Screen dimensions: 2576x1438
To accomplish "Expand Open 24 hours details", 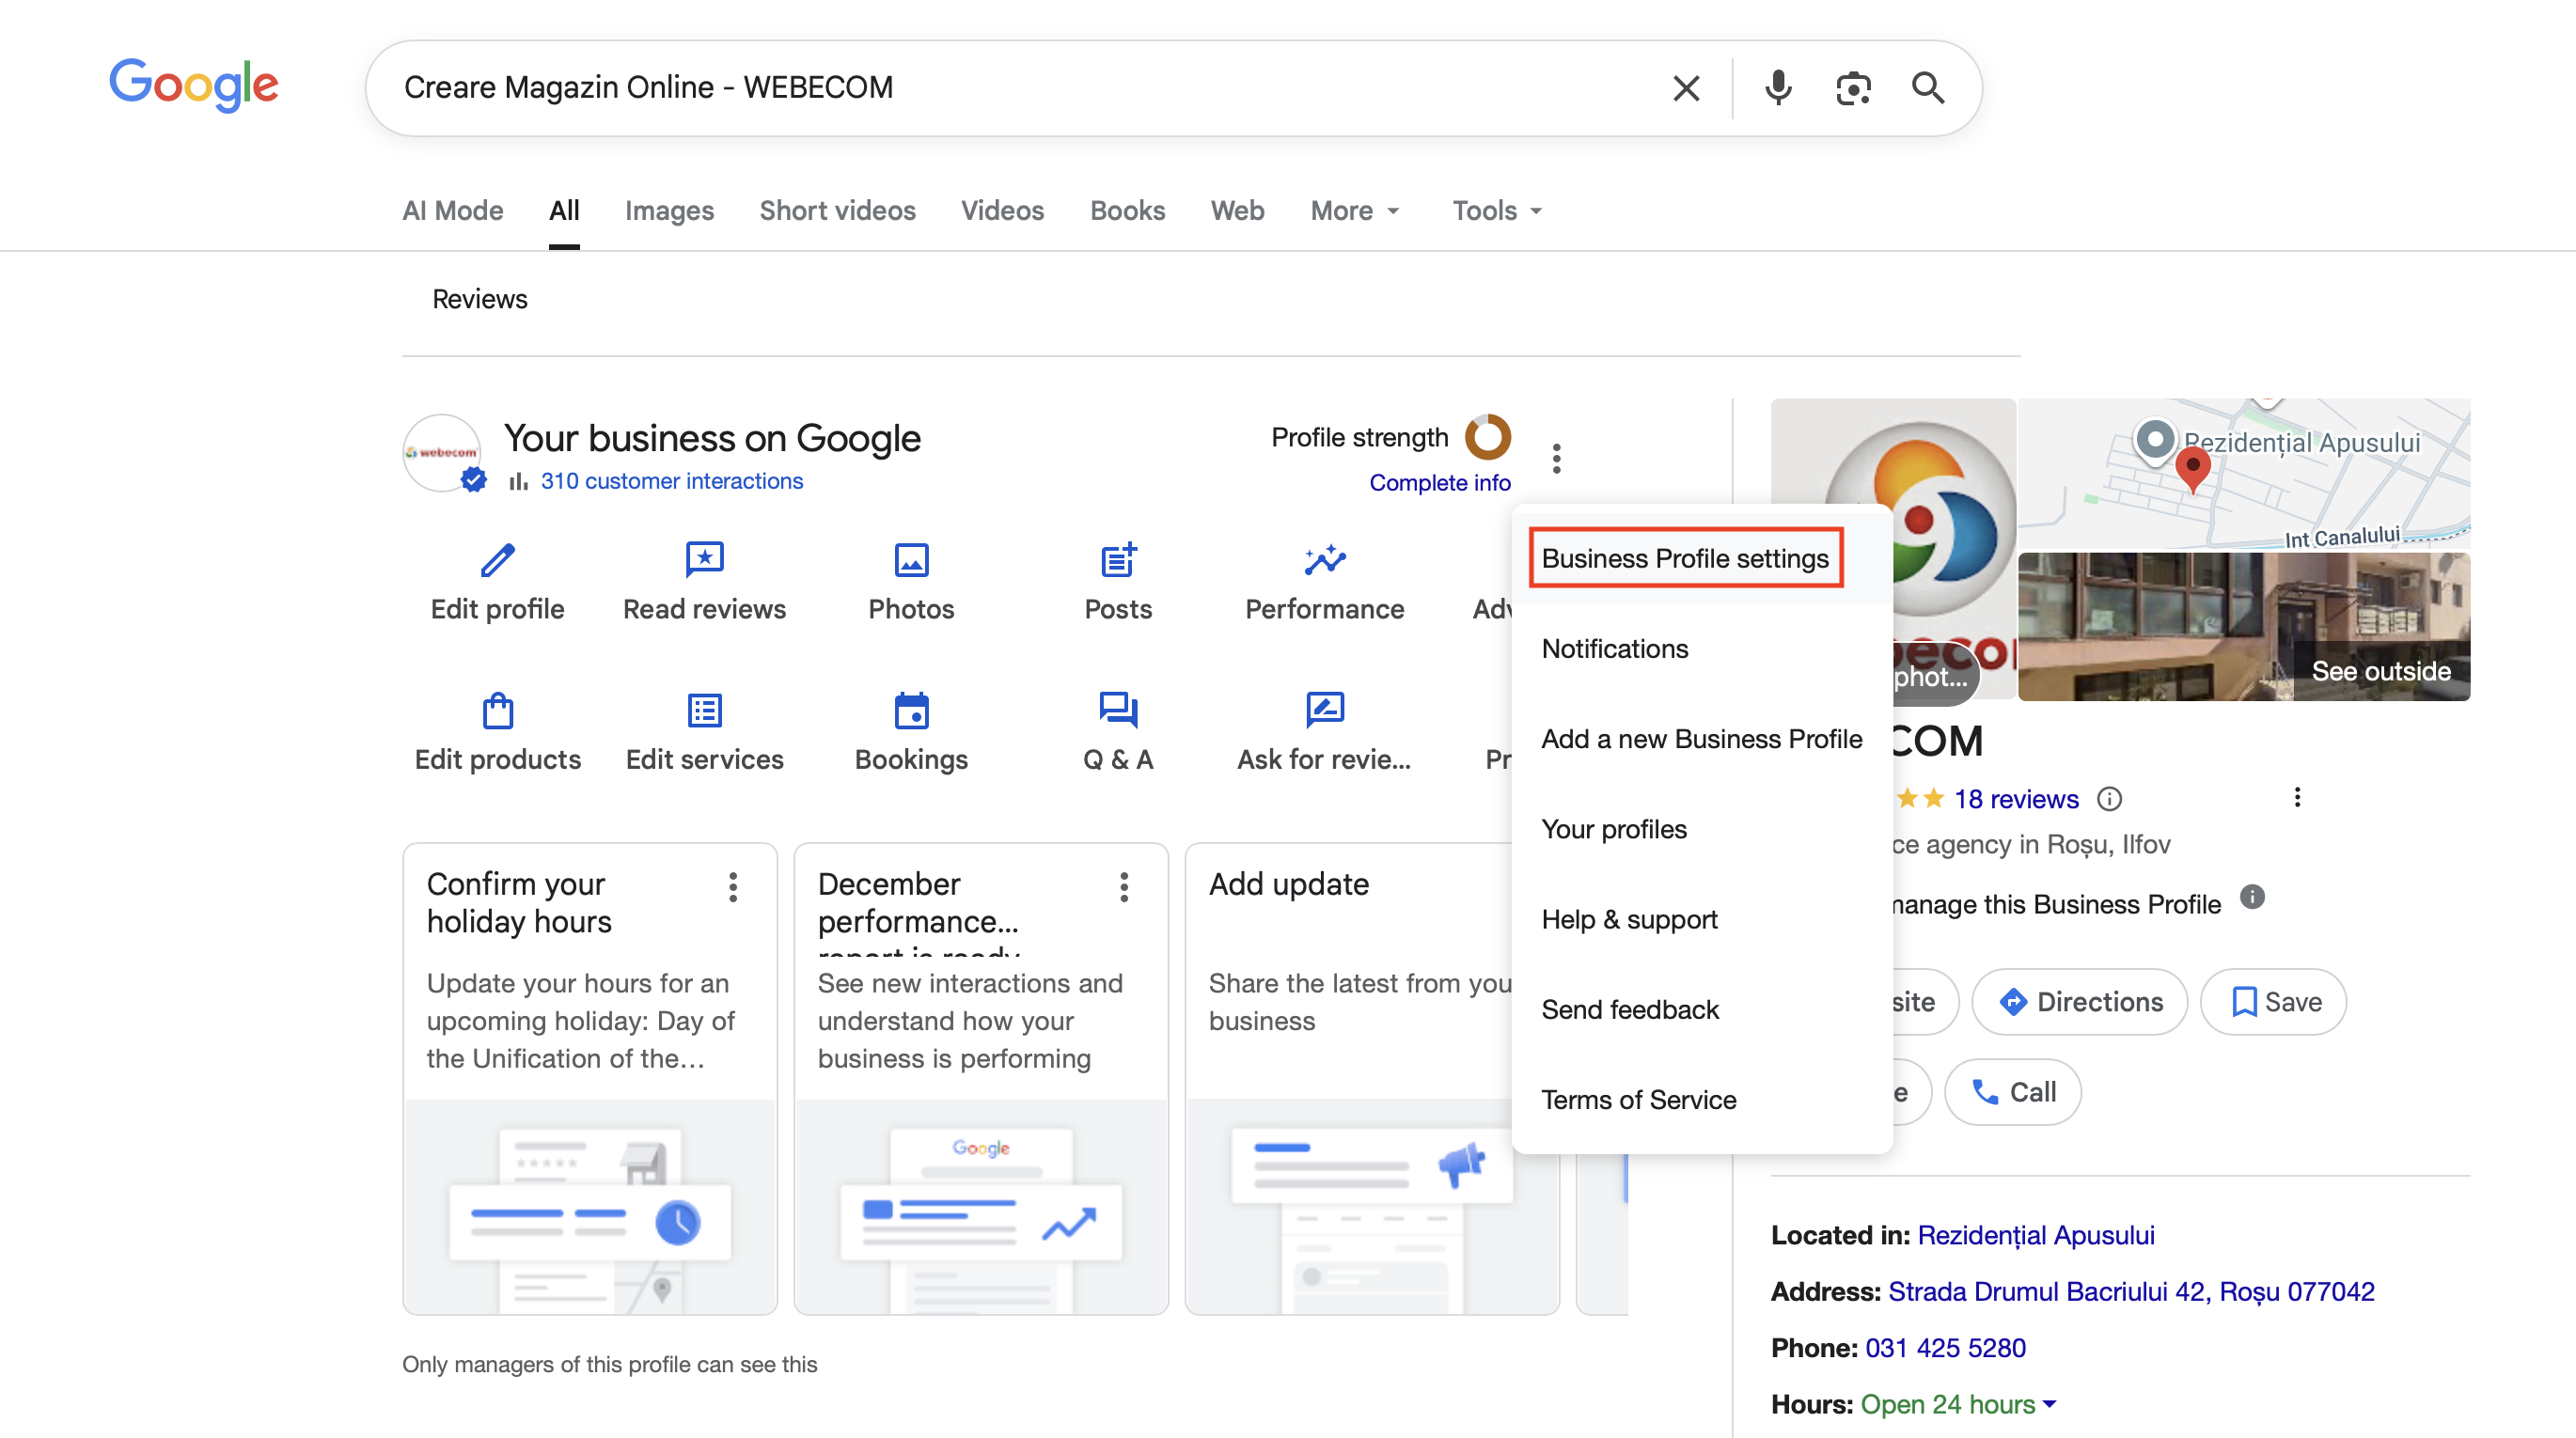I will tap(2050, 1404).
